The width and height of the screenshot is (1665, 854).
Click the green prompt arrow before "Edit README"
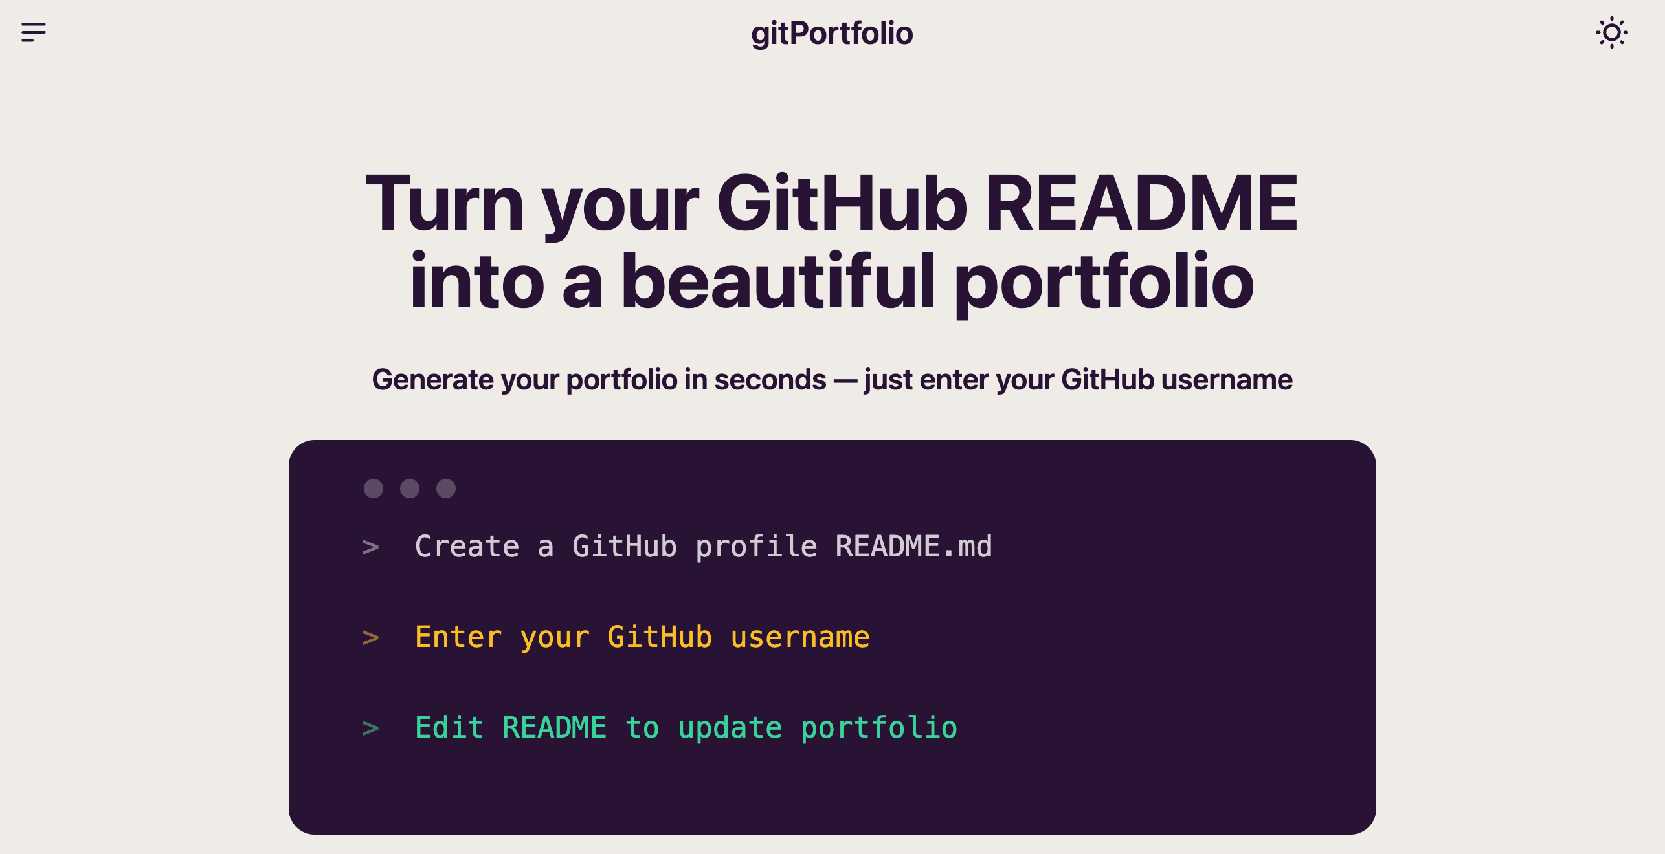click(x=370, y=728)
